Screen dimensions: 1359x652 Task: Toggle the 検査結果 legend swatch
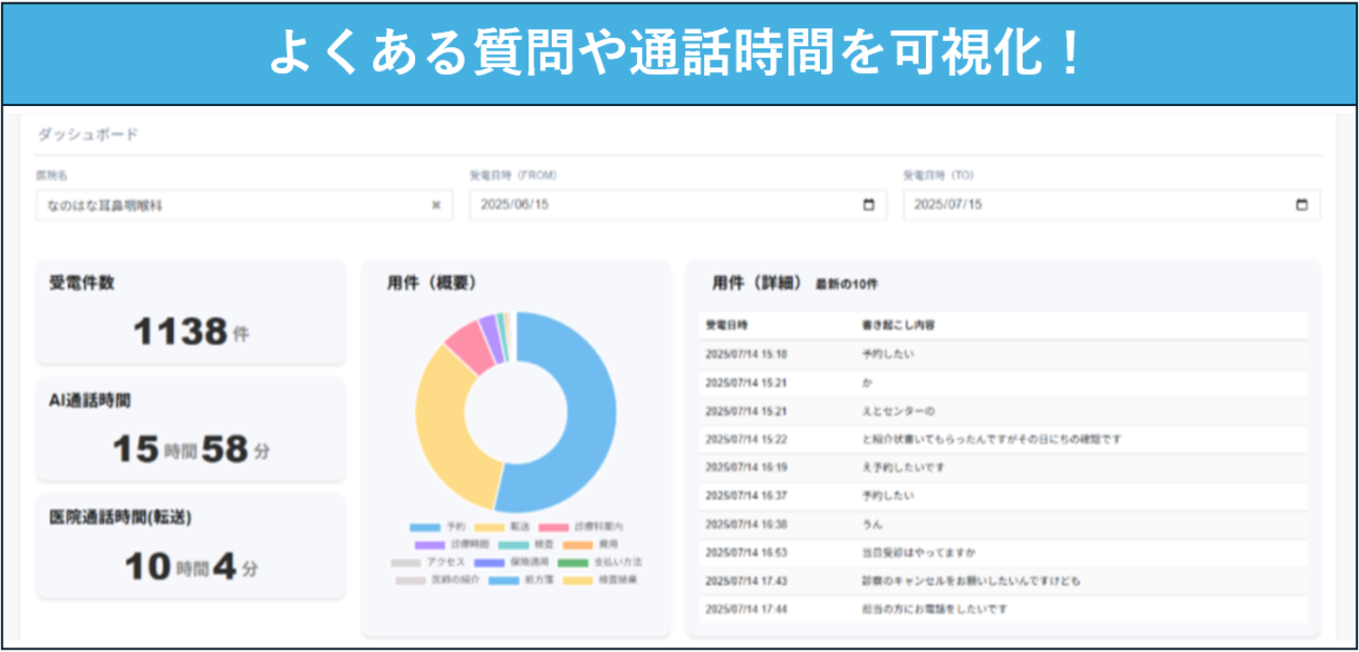click(579, 580)
